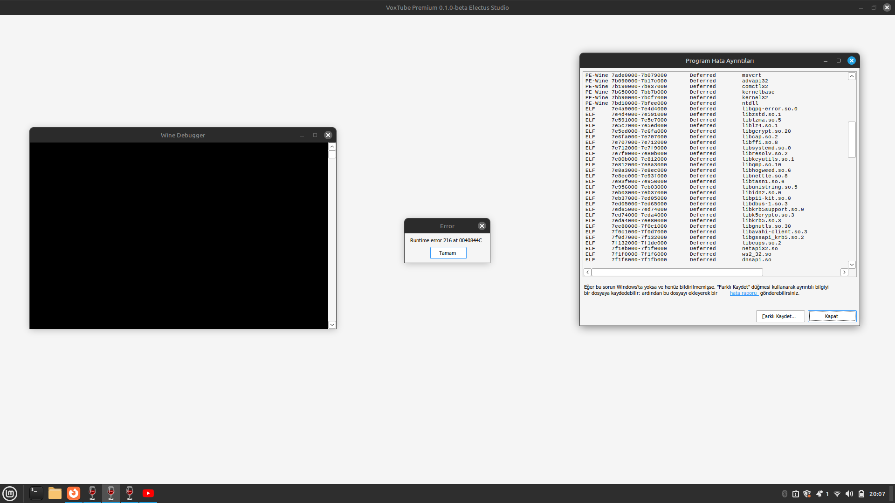Select the advapi32 module row
This screenshot has width=895, height=503.
[677, 81]
